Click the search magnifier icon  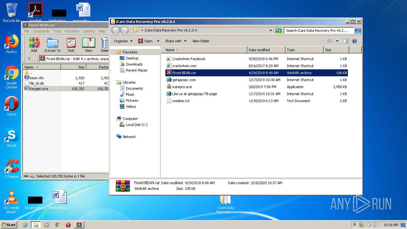pyautogui.click(x=358, y=31)
